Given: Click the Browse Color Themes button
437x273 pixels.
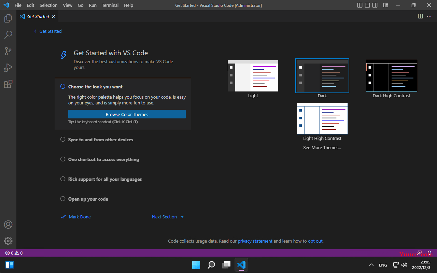Looking at the screenshot, I should (127, 114).
